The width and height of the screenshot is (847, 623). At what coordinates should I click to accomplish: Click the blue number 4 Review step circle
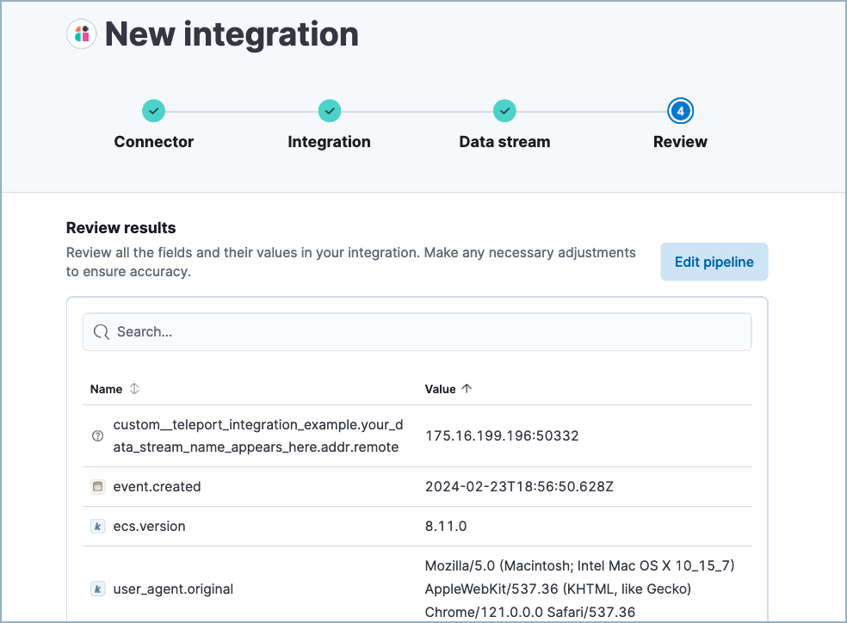point(680,110)
